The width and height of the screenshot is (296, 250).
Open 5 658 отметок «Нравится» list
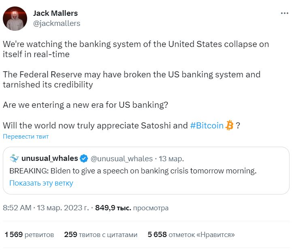tap(191, 235)
